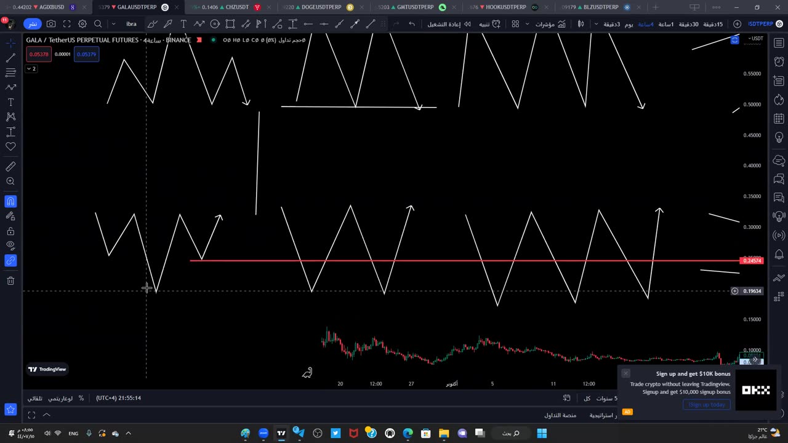Toggle hide all drawings eye icon

point(10,245)
